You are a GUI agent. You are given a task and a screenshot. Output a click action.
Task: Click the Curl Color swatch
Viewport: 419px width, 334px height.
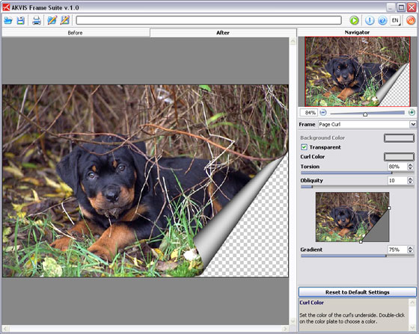pyautogui.click(x=399, y=157)
